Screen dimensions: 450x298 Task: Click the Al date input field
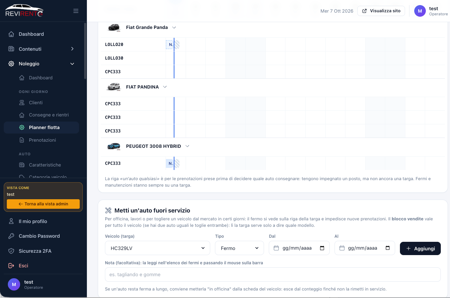364,248
